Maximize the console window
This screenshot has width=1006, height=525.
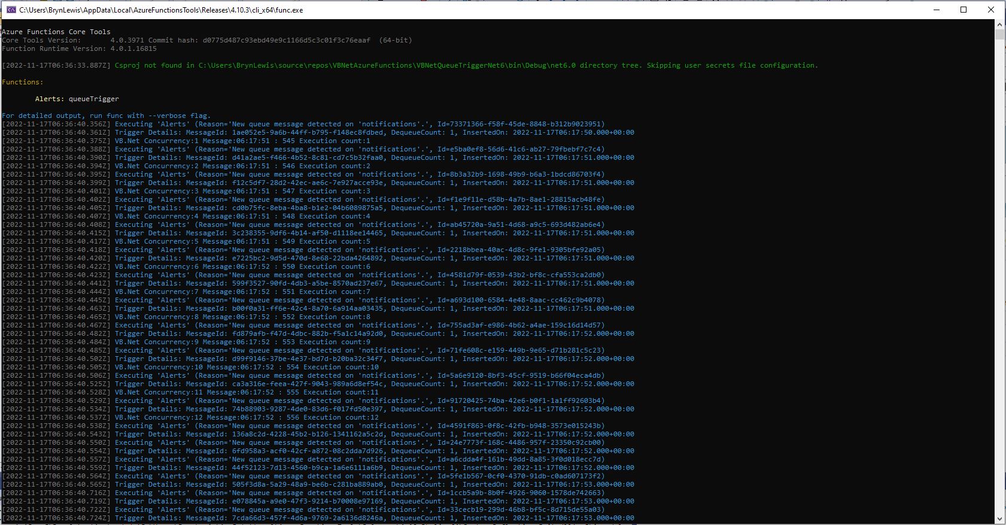point(964,10)
